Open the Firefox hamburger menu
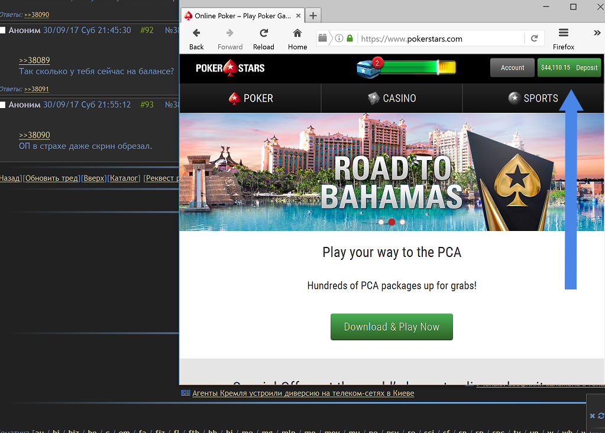This screenshot has width=605, height=433. tap(564, 32)
